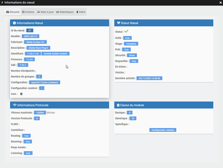Open the documentation book icon beside Lien
The image size is (223, 168).
click(21, 94)
